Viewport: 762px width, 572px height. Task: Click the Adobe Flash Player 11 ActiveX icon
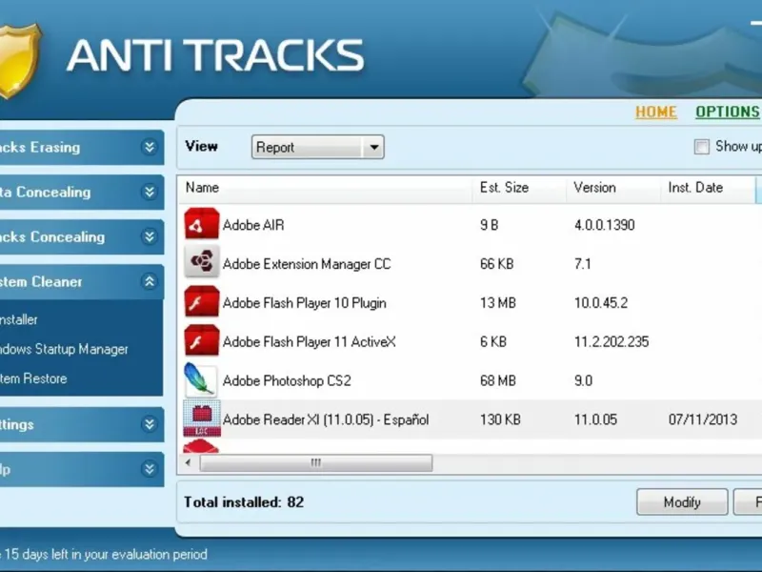[x=202, y=341]
